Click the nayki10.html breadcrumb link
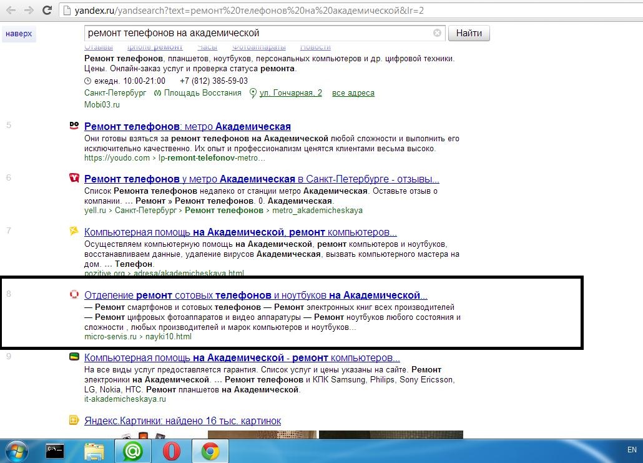 pyautogui.click(x=168, y=337)
